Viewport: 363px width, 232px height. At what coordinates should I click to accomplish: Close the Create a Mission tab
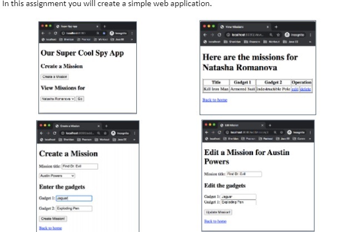tap(98, 126)
